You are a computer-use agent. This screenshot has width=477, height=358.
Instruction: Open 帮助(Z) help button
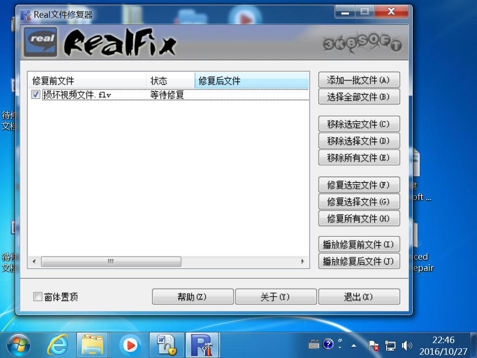point(193,296)
